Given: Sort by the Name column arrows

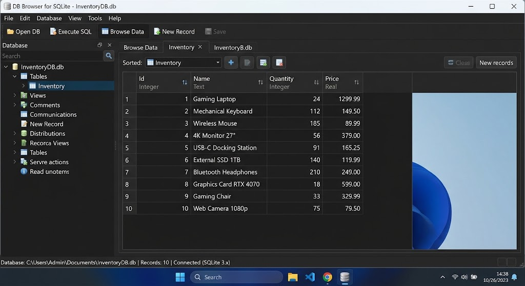Looking at the screenshot, I should [260, 82].
